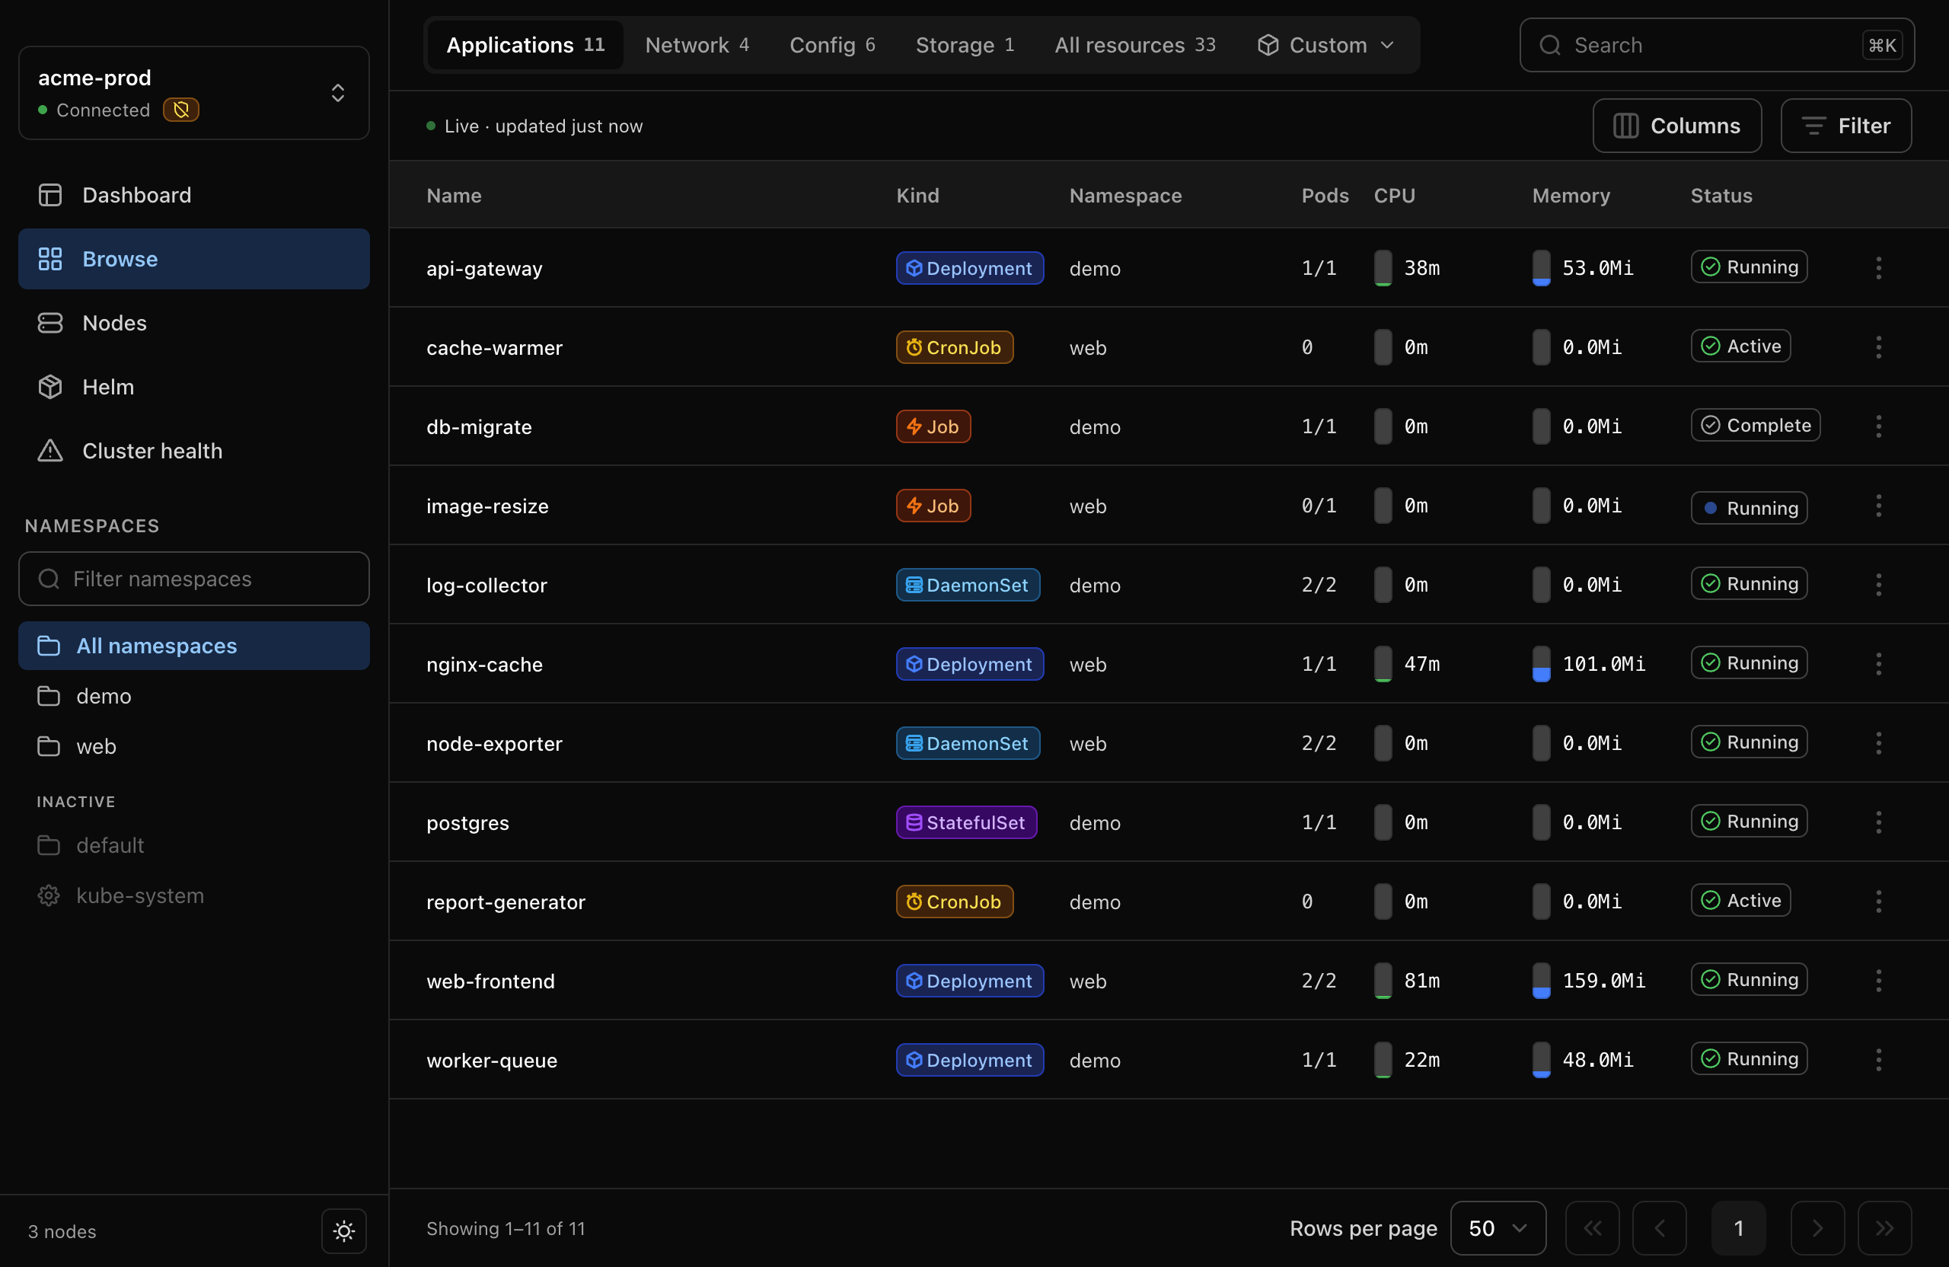Toggle light theme with the sun icon

tap(344, 1230)
